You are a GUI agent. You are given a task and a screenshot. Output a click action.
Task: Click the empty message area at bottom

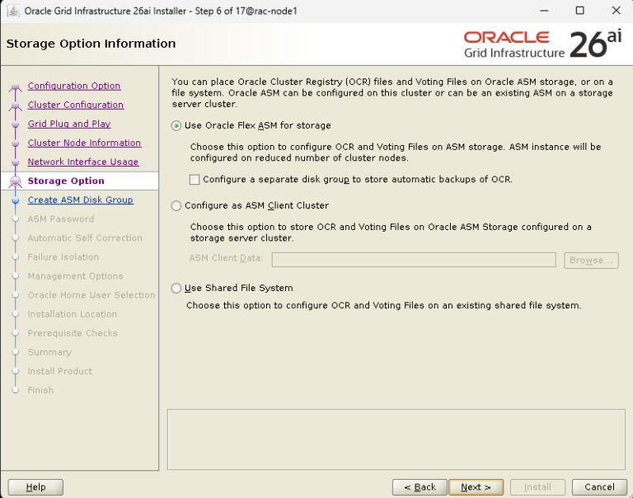point(396,439)
